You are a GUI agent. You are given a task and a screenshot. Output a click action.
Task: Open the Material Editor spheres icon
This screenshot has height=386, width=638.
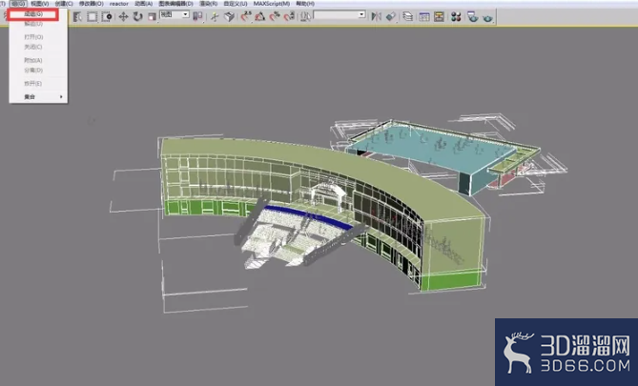pos(456,16)
